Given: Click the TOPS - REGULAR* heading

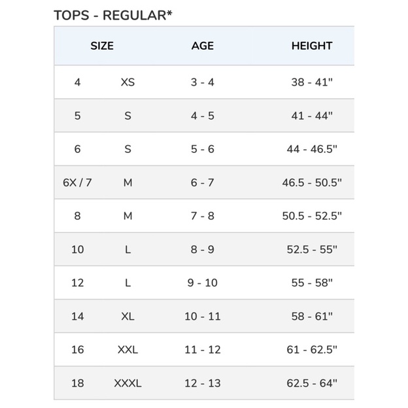Looking at the screenshot, I should (x=113, y=15).
